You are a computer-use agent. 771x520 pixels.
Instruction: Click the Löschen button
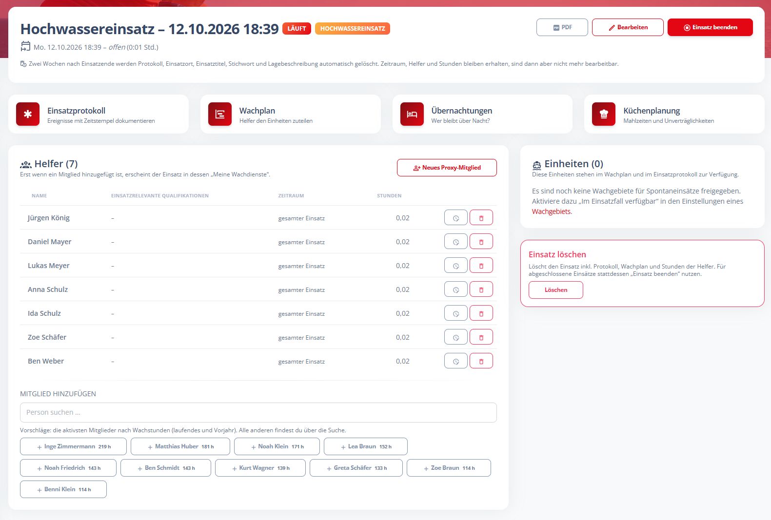click(556, 290)
